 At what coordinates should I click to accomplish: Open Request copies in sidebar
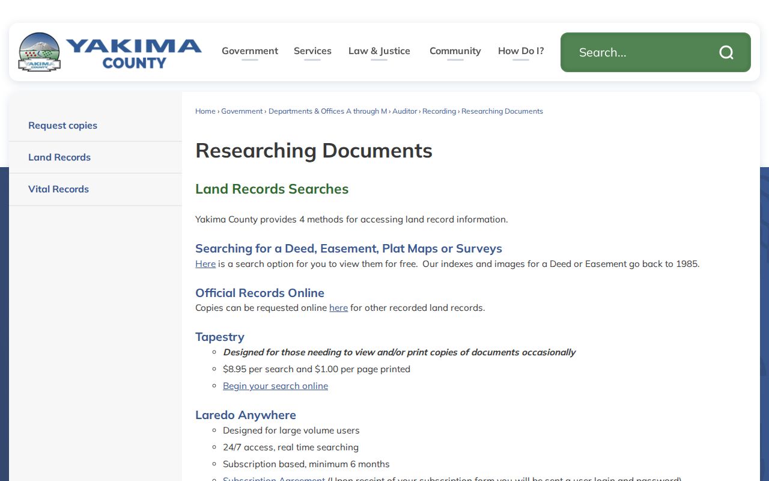click(96, 126)
